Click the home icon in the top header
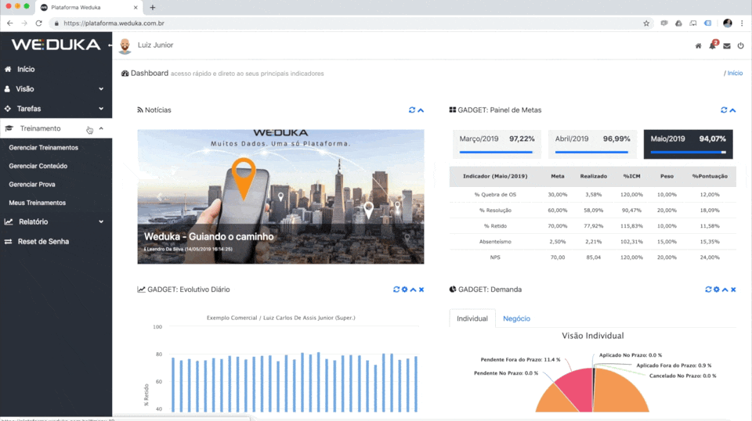Screen dimensions: 752x421 pyautogui.click(x=698, y=46)
